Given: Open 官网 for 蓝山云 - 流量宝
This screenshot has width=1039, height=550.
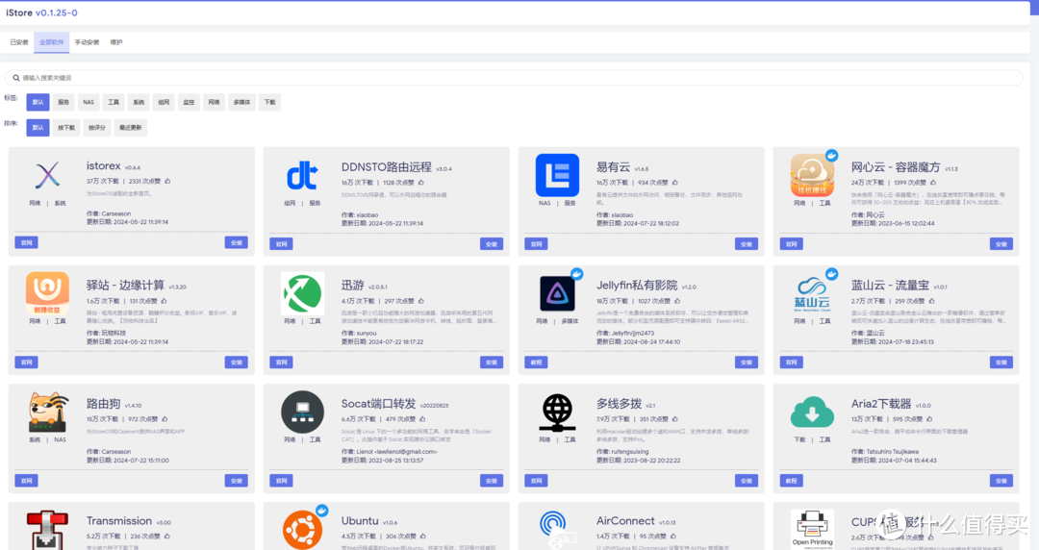Looking at the screenshot, I should point(791,362).
